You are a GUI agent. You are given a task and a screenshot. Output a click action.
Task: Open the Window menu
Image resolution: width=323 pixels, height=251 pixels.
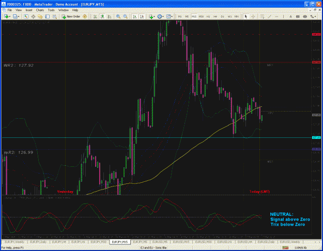coord(64,10)
